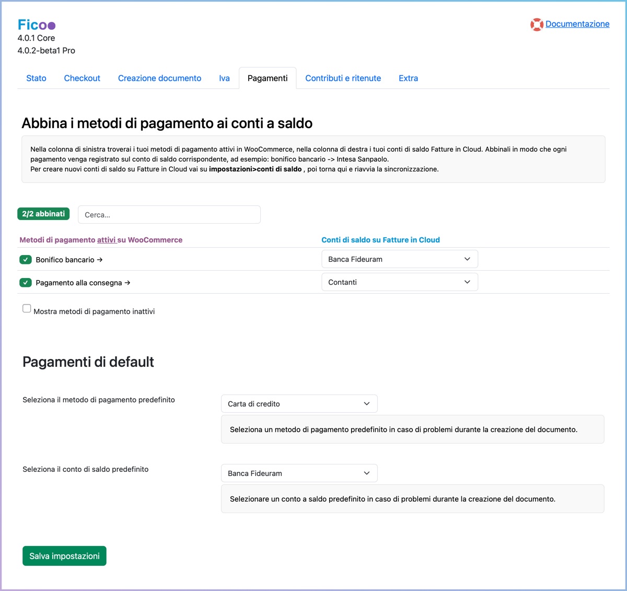Open the default conto di saldo dropdown

pos(299,473)
